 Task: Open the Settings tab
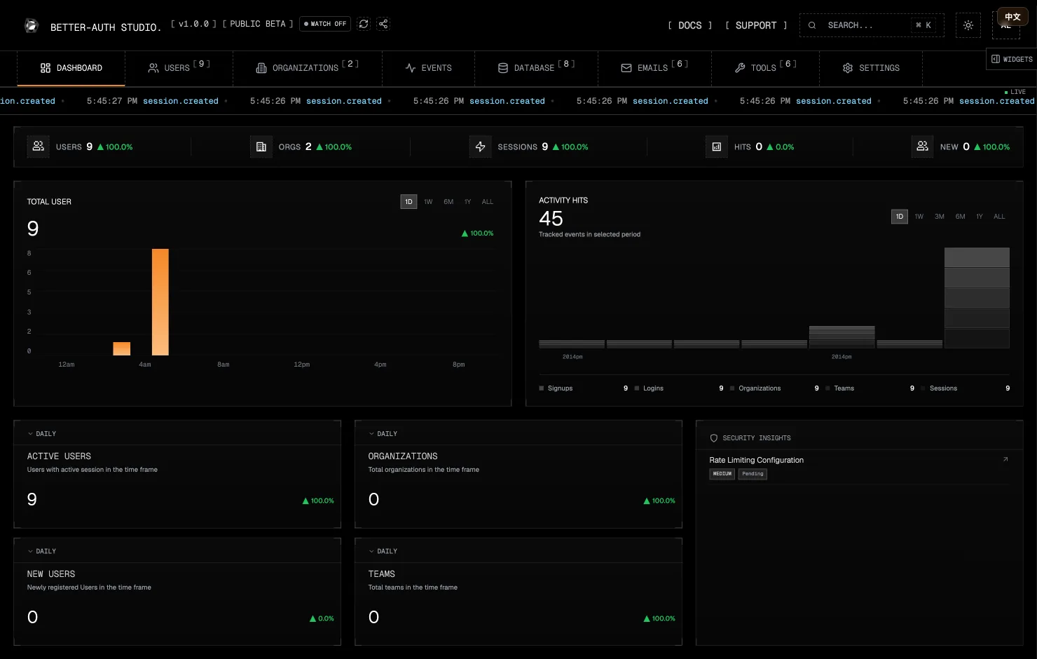point(871,68)
